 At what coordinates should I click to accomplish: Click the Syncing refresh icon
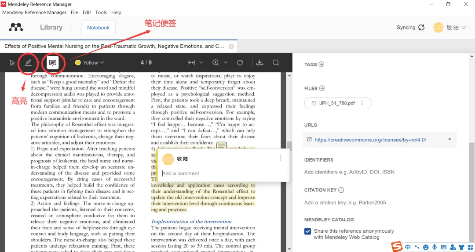click(421, 28)
